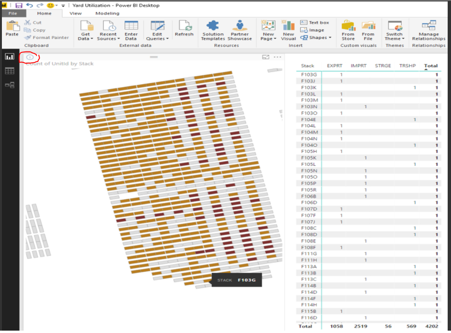Get custom visuals From Store
Viewport: 451px width, 333px height.
tap(348, 30)
